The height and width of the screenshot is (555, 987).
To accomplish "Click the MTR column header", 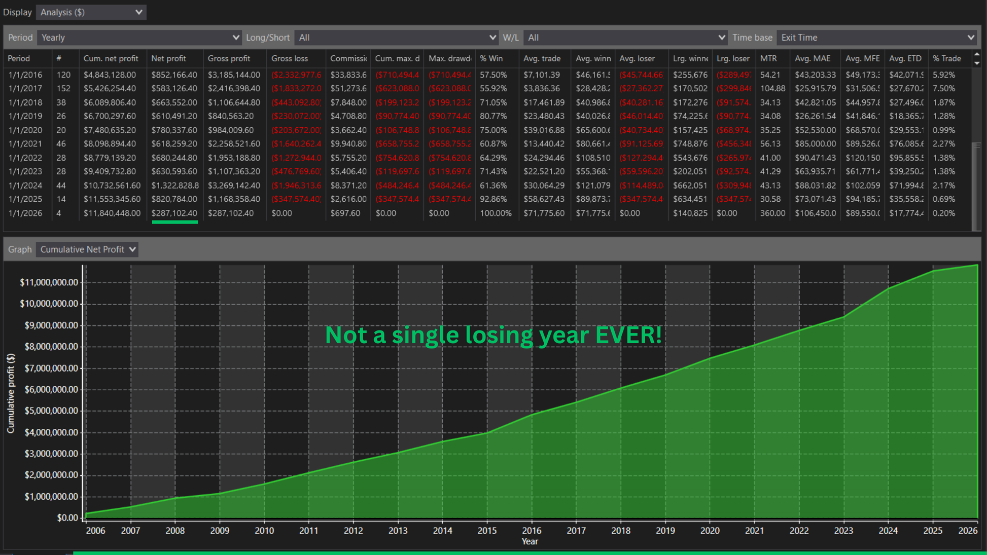I will [768, 58].
